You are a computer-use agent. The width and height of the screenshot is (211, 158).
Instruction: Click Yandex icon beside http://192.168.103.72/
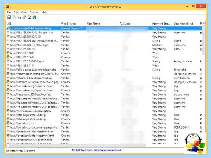click(8, 49)
